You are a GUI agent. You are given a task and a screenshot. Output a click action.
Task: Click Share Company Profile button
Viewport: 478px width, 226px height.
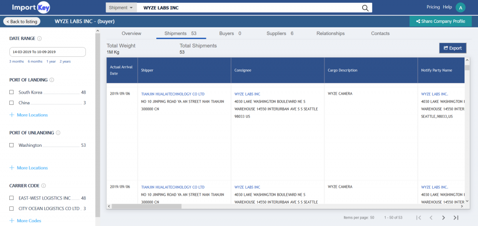tap(441, 21)
